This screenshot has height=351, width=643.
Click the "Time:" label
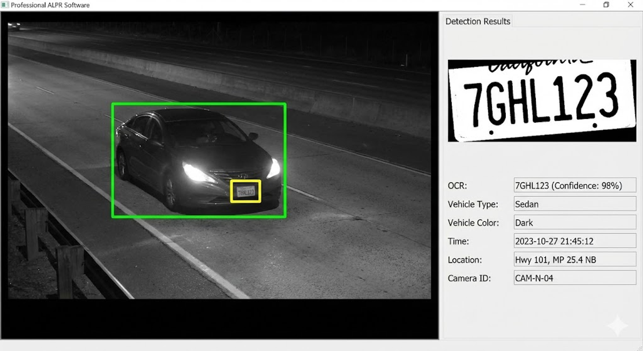[x=459, y=241]
